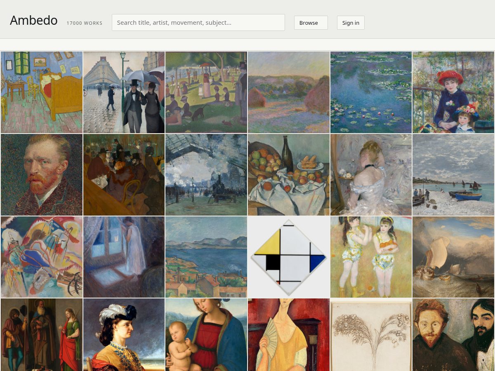The height and width of the screenshot is (371, 495).
Task: Open the two bearded men portrait painting
Action: pyautogui.click(x=454, y=335)
